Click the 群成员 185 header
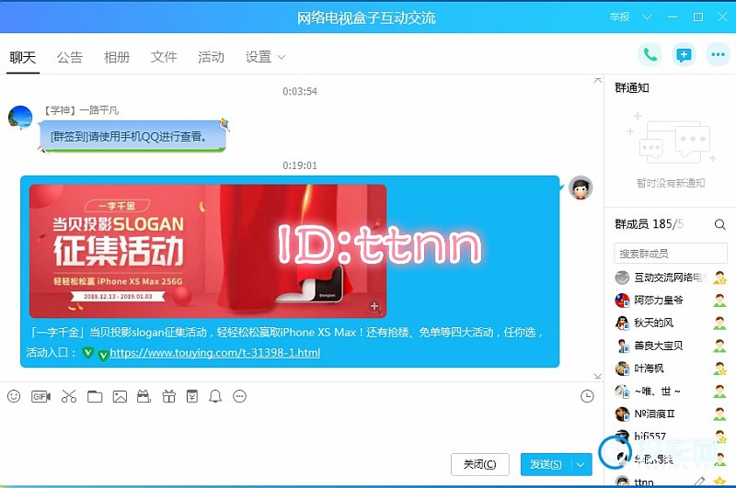Viewport: 736px width, 488px height. pos(649,224)
